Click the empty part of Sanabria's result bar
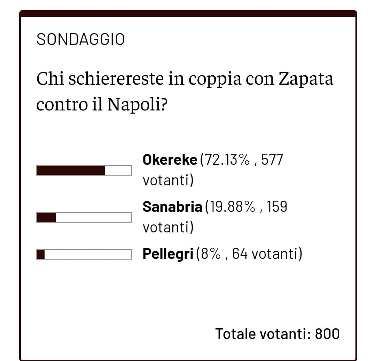Screen dimensions: 376x361 93,217
